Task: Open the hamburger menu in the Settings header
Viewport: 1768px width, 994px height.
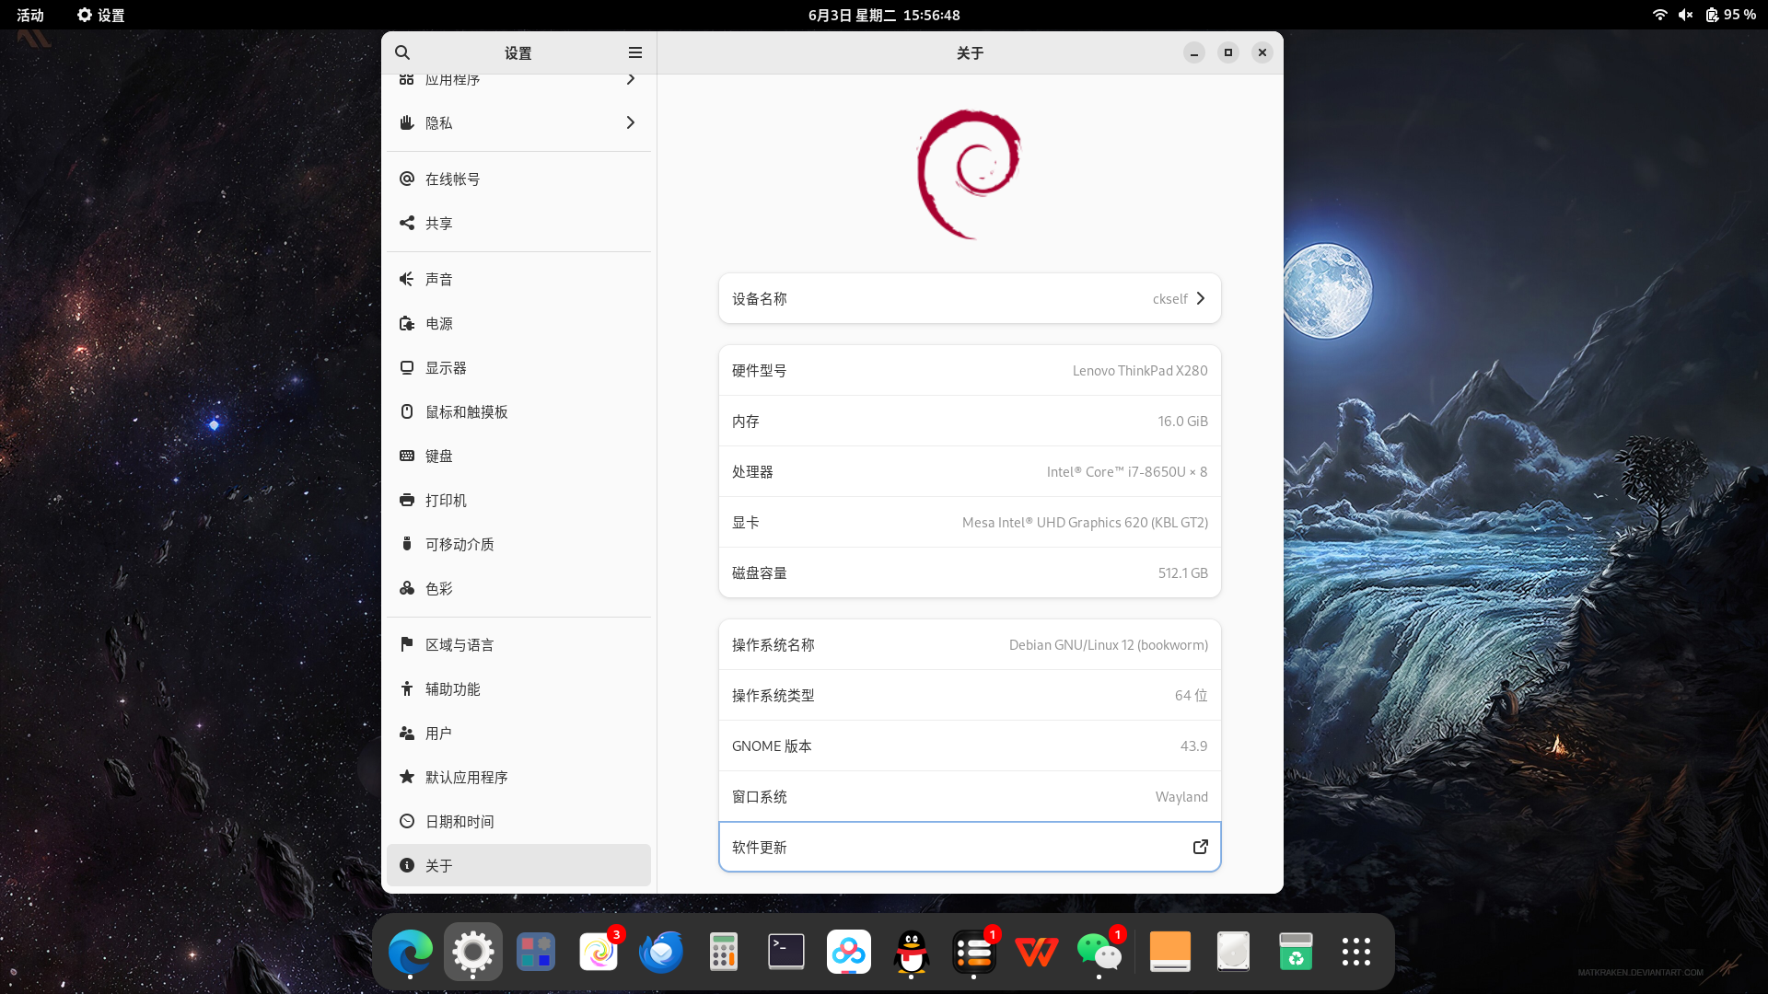Action: [635, 52]
